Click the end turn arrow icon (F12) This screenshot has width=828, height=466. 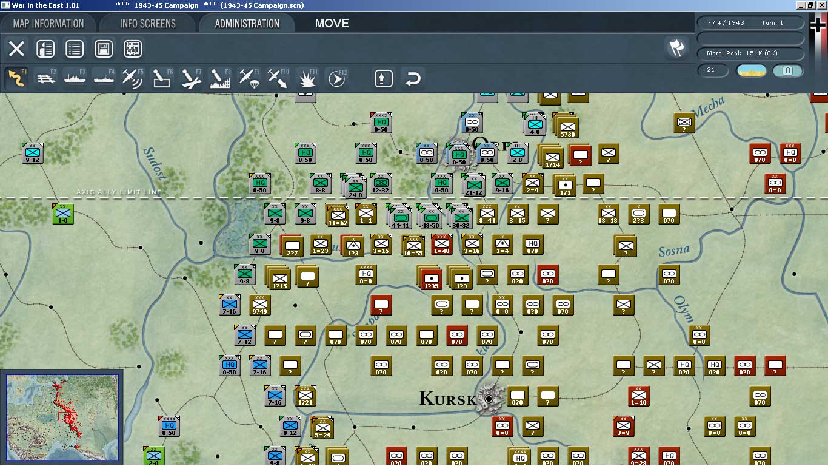[336, 78]
